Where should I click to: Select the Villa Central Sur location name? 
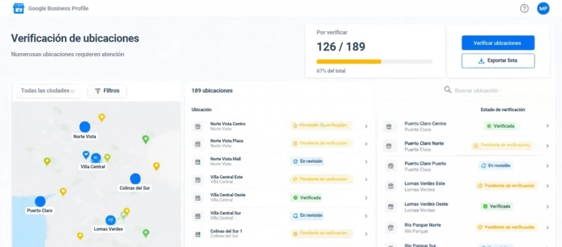click(225, 213)
